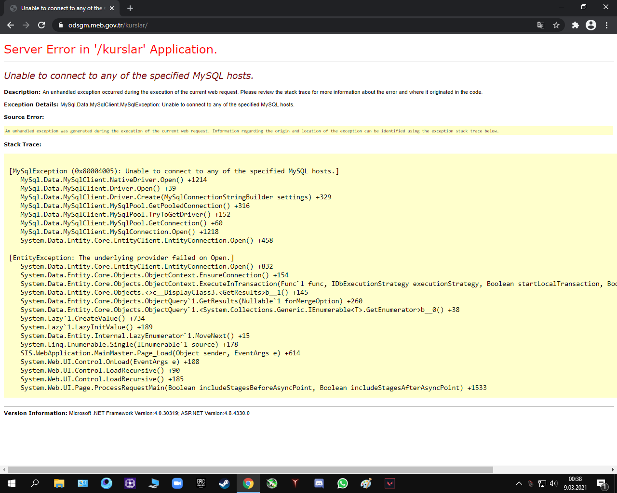Image resolution: width=617 pixels, height=493 pixels.
Task: Bookmark this page with the star icon
Action: click(x=556, y=25)
